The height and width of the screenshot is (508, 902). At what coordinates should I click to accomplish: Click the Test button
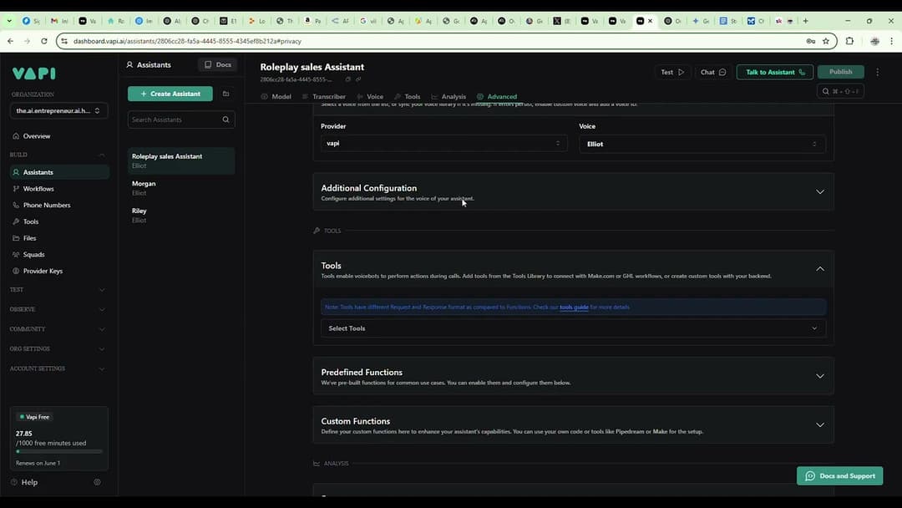[x=672, y=73]
